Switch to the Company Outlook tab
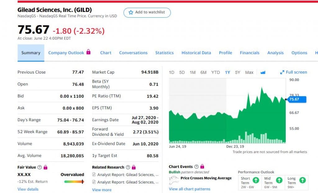This screenshot has height=193, width=318. (66, 53)
